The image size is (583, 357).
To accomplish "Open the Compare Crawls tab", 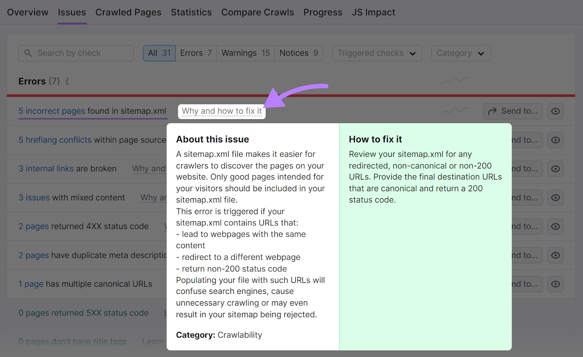I will pos(257,12).
